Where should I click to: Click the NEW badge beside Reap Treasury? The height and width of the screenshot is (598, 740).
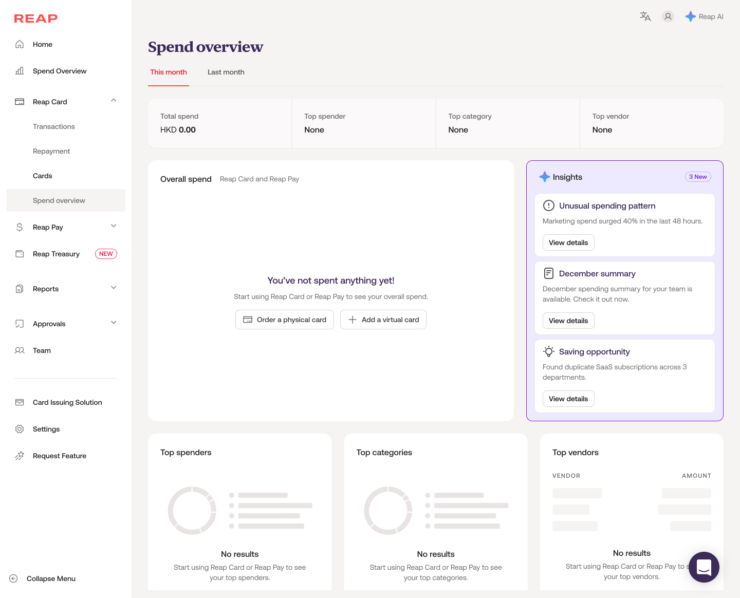point(106,254)
